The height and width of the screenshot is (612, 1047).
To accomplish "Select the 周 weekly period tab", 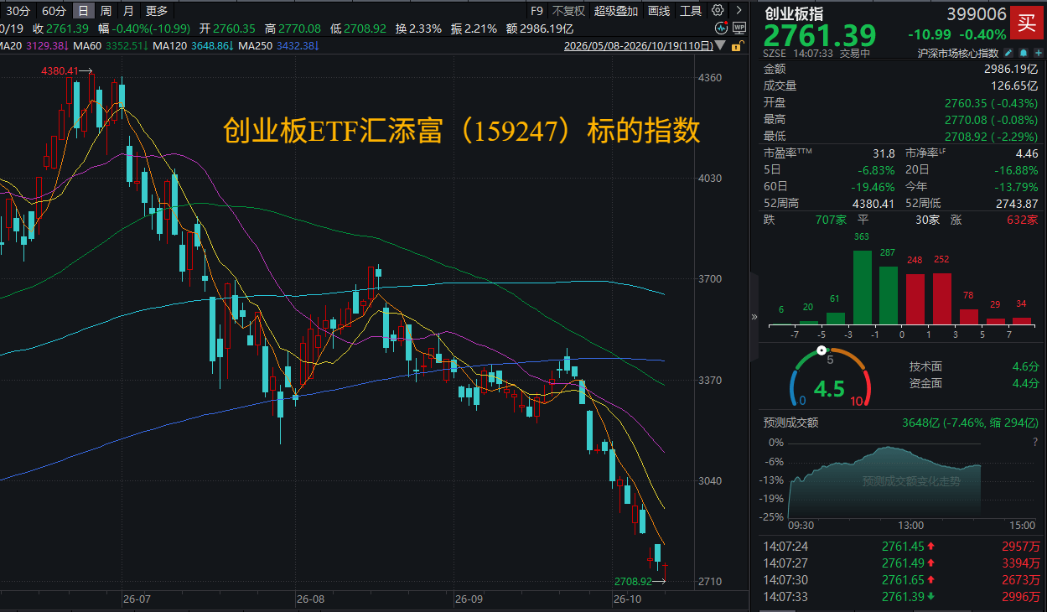I will click(106, 11).
